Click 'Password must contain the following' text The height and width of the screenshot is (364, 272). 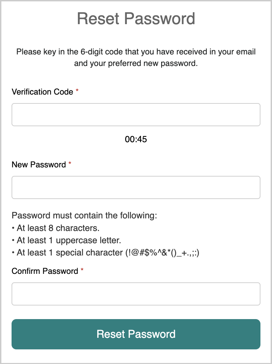(84, 215)
